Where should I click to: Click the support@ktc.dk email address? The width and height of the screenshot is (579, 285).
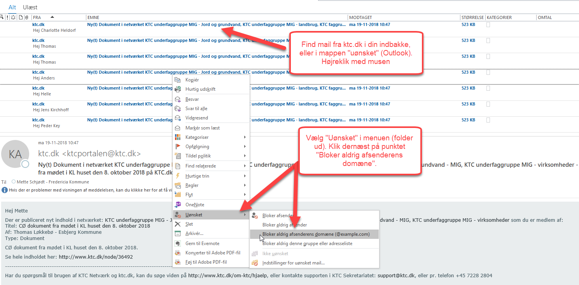[396, 276]
